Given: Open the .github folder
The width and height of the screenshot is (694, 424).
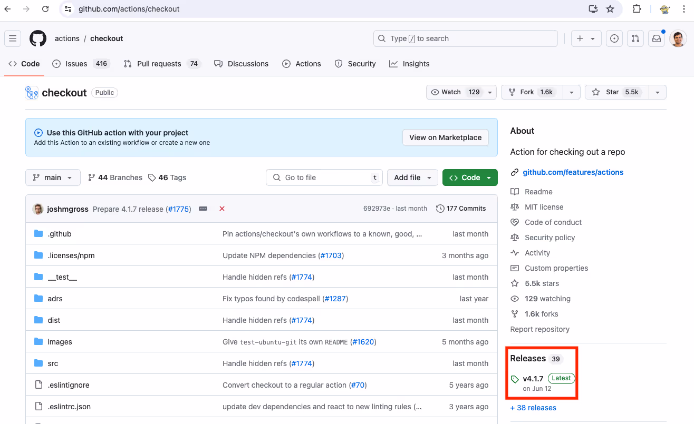Looking at the screenshot, I should pyautogui.click(x=60, y=234).
